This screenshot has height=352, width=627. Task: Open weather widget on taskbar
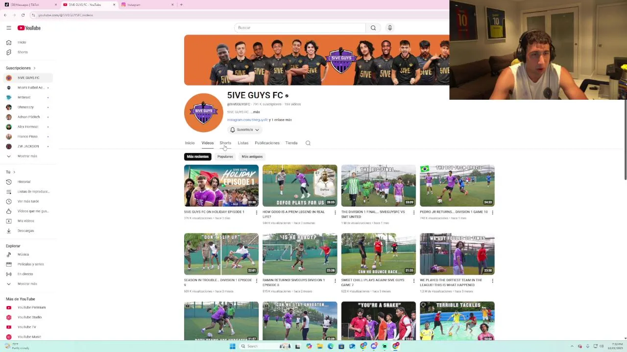click(x=17, y=346)
